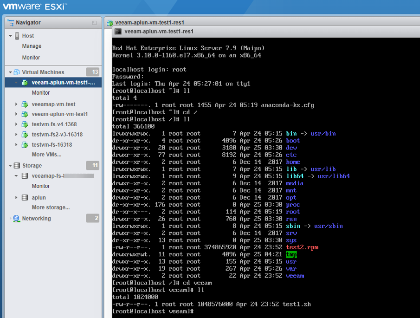The width and height of the screenshot is (420, 318).
Task: Click the highlighted tmp directory in console
Action: tap(291, 254)
